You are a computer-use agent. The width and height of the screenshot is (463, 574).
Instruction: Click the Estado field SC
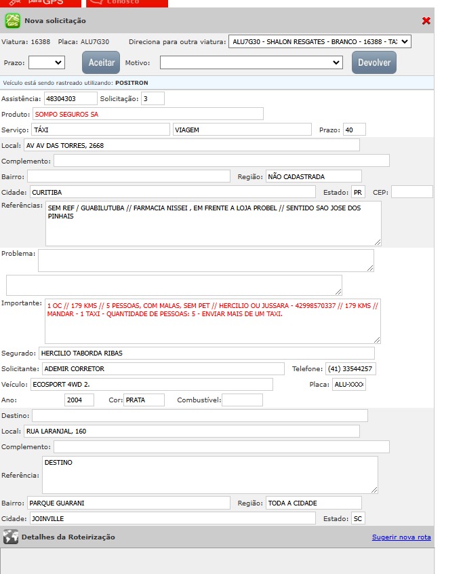358,518
